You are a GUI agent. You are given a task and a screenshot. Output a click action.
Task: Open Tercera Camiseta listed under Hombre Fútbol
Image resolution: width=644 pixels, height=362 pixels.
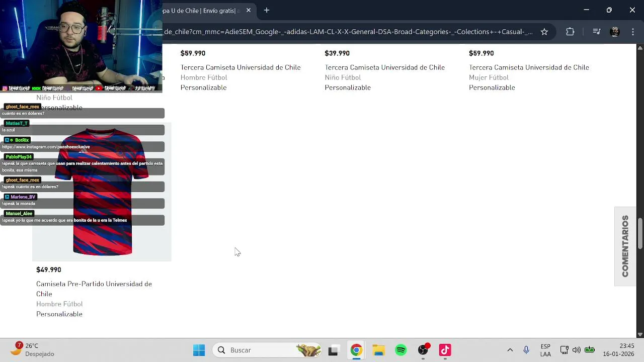click(x=240, y=67)
